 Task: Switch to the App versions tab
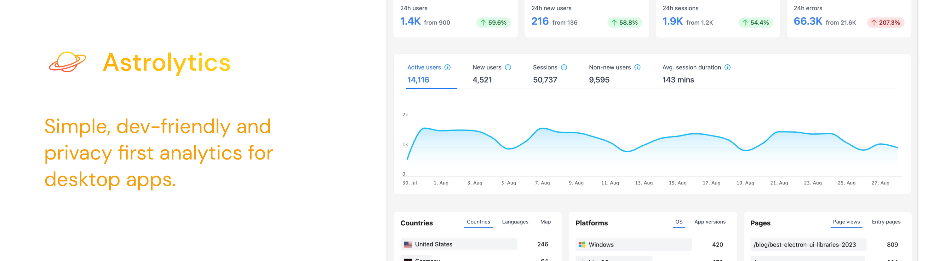pos(710,222)
